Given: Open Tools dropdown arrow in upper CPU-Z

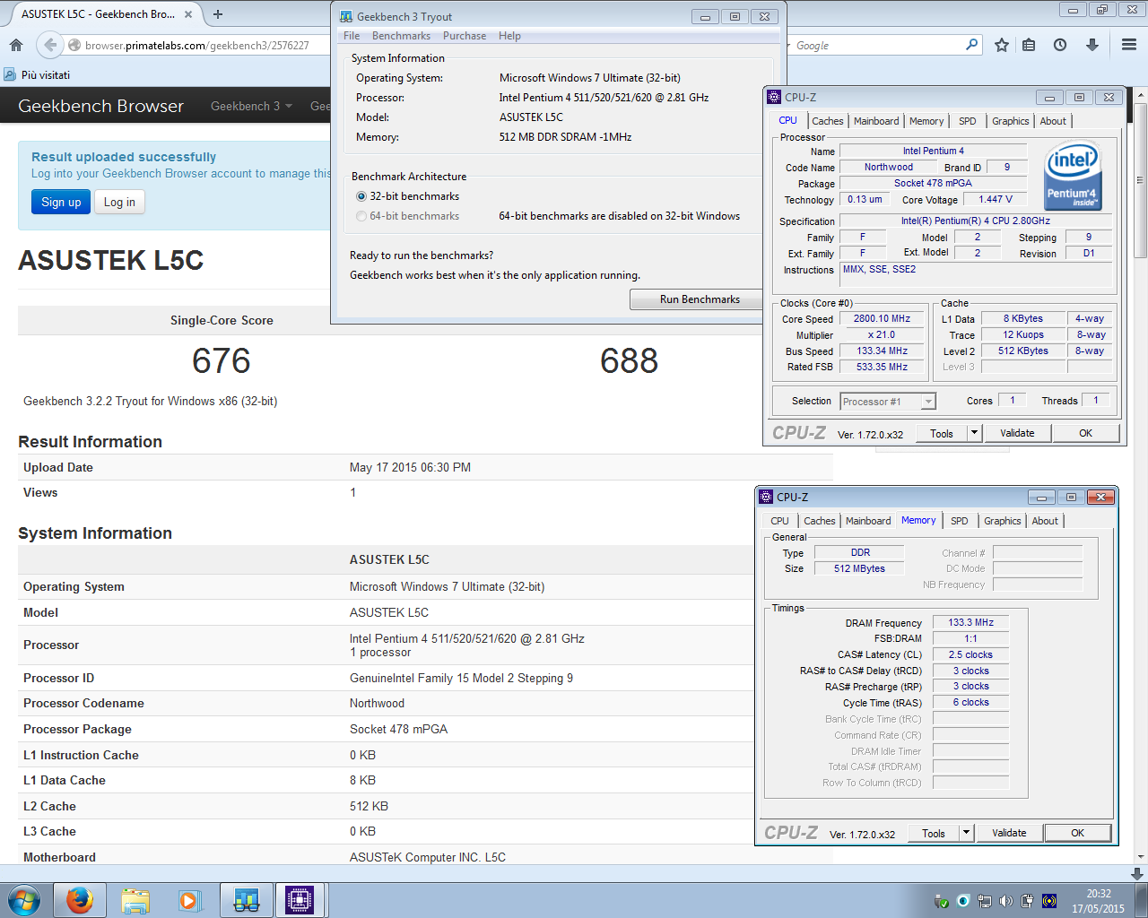Looking at the screenshot, I should [974, 433].
